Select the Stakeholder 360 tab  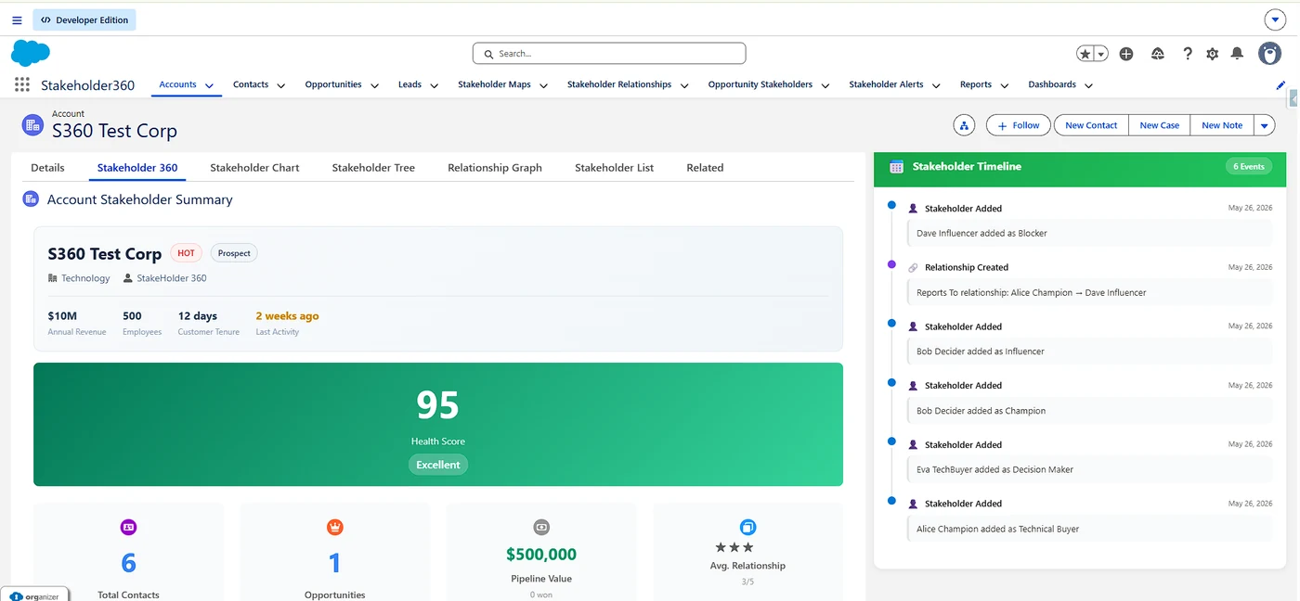(x=137, y=168)
